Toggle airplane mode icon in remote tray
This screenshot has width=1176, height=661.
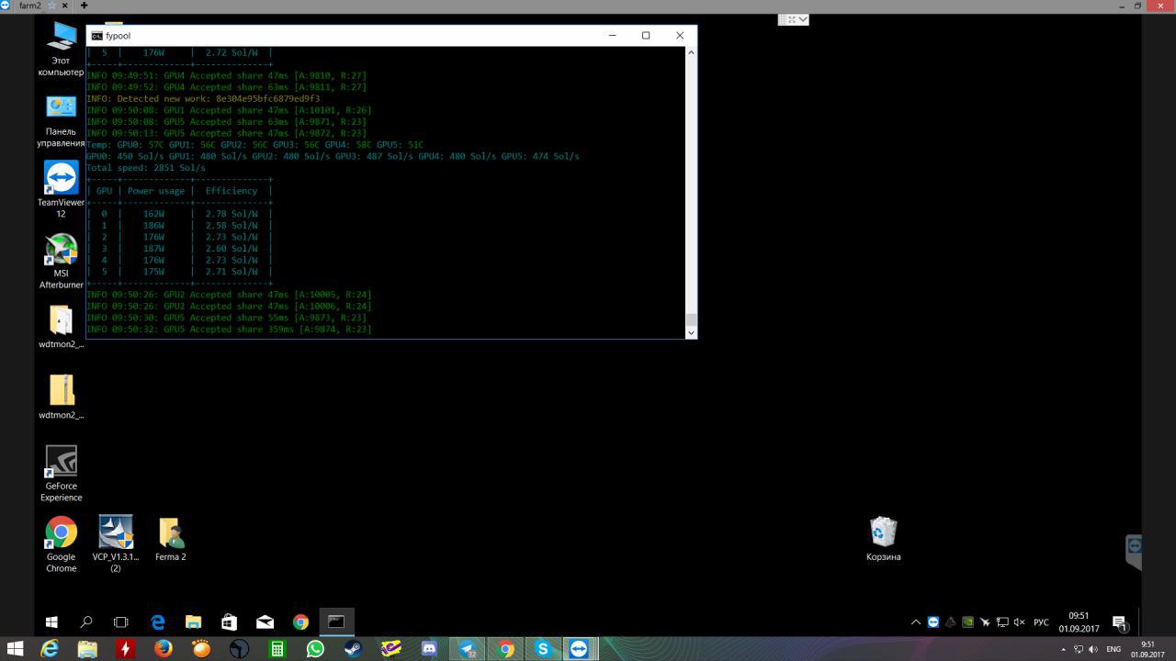[985, 622]
